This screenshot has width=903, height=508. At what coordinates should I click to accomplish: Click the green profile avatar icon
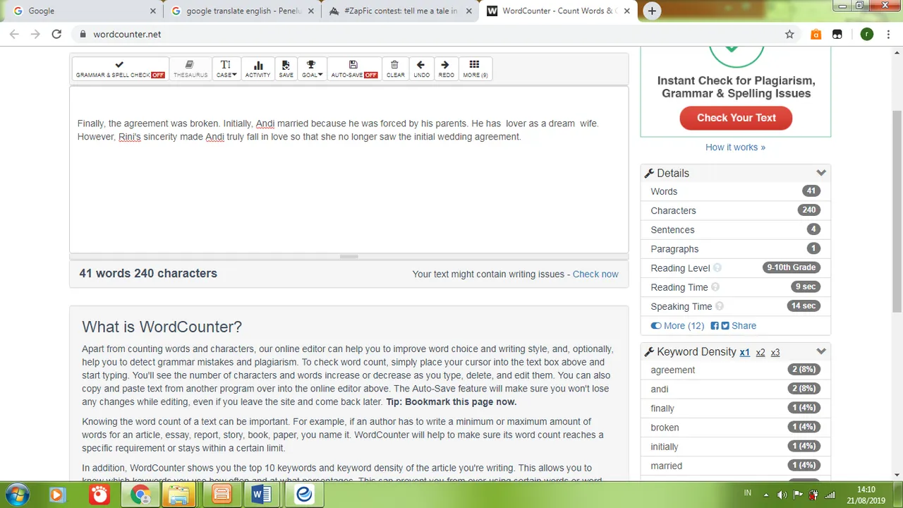867,34
